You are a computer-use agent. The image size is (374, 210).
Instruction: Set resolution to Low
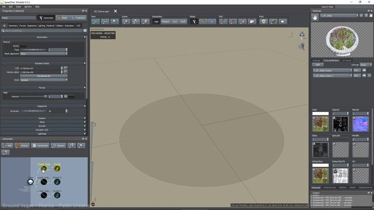(x=175, y=22)
